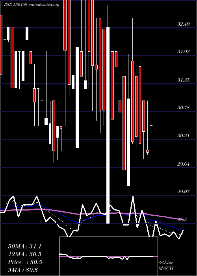Click the Price : 30.5 readout
The width and height of the screenshot is (197, 276).
click(25, 262)
